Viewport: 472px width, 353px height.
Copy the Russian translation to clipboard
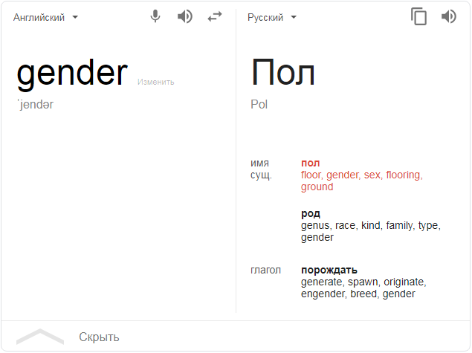[419, 16]
